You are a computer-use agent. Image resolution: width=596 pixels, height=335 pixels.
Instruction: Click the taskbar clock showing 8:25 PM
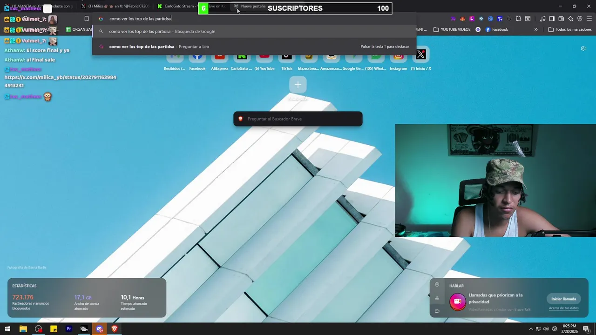[569, 328]
